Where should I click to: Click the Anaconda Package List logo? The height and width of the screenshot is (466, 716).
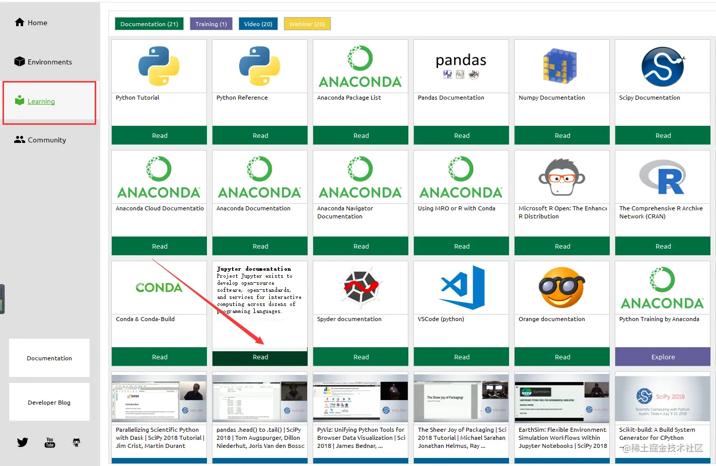pyautogui.click(x=361, y=66)
